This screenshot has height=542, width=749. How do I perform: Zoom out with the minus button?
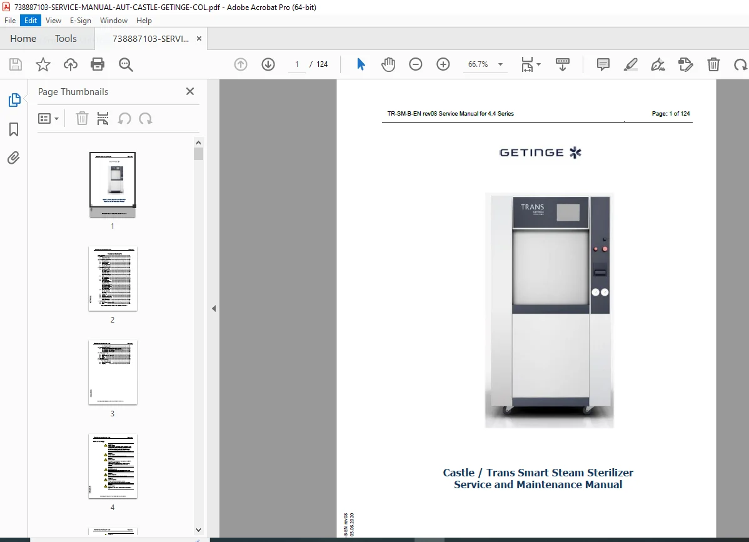click(x=416, y=64)
